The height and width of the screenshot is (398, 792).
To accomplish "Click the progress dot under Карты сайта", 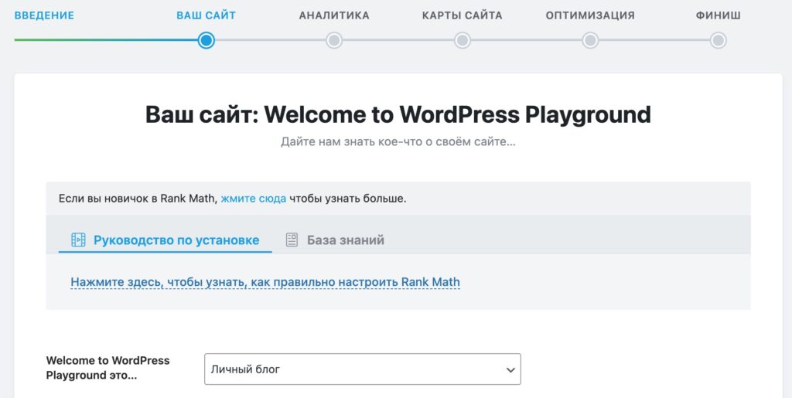I will click(x=463, y=40).
